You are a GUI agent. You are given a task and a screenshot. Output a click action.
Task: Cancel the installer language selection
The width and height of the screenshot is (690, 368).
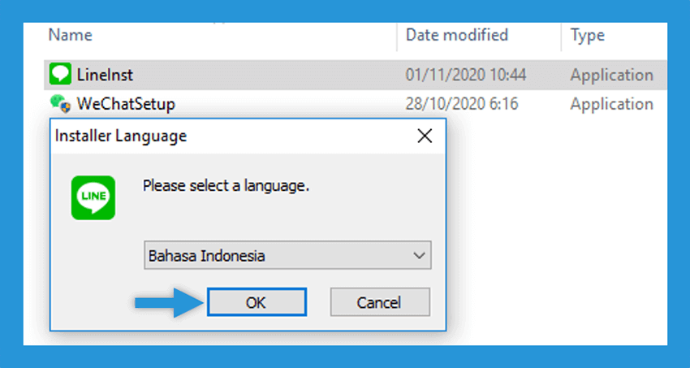380,302
